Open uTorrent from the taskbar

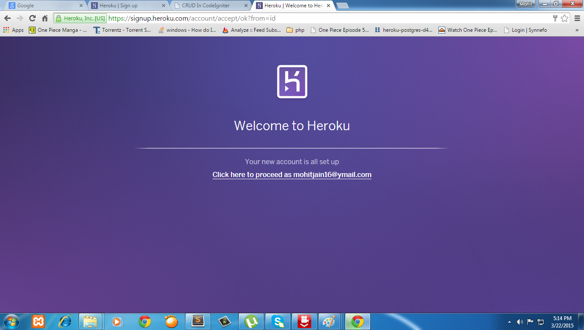[x=251, y=321]
